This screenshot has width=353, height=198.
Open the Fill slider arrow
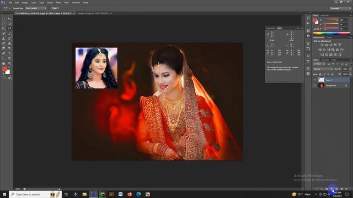351,74
